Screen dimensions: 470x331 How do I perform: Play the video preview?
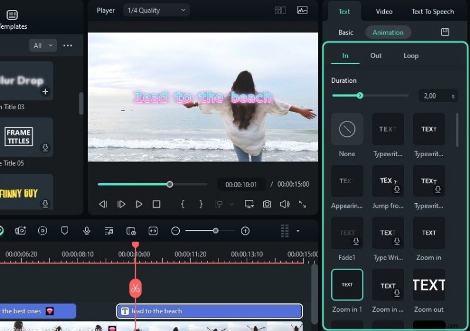pyautogui.click(x=139, y=204)
